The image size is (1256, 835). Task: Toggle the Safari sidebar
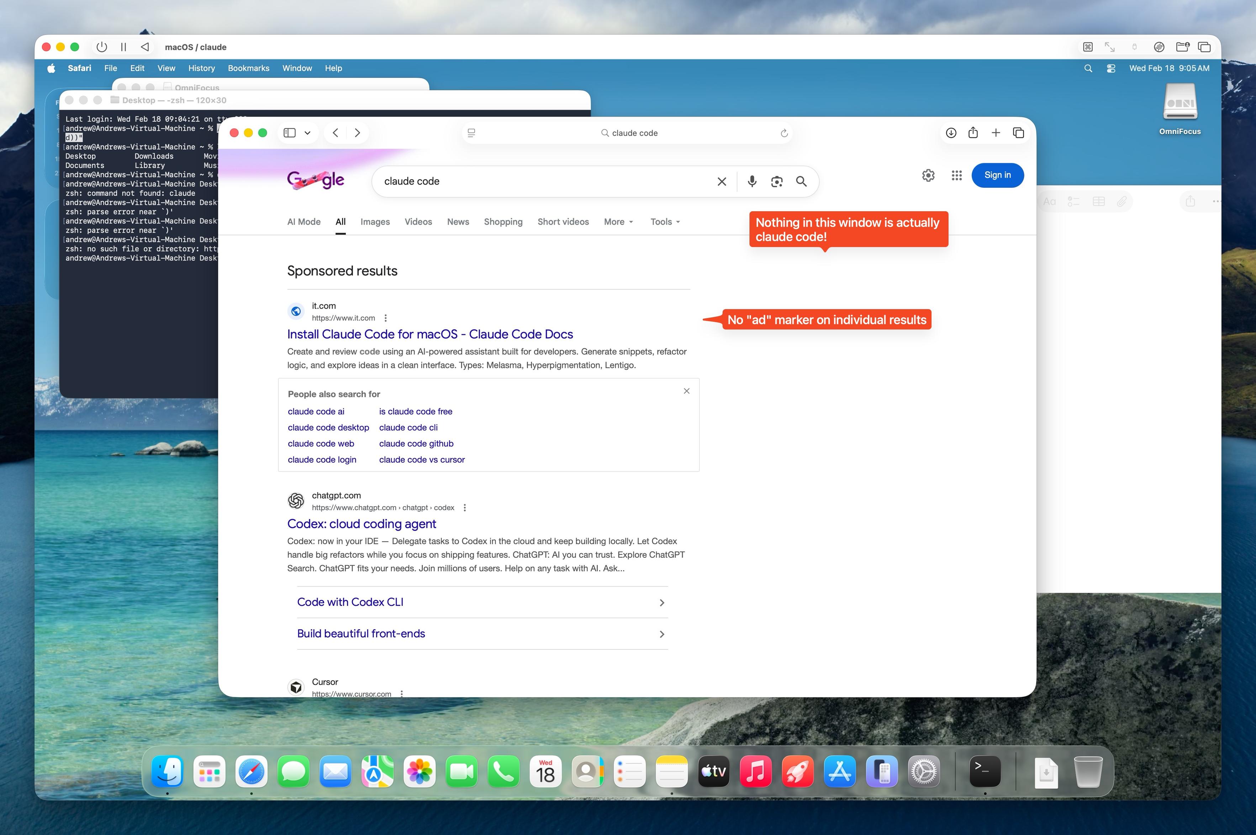tap(289, 133)
